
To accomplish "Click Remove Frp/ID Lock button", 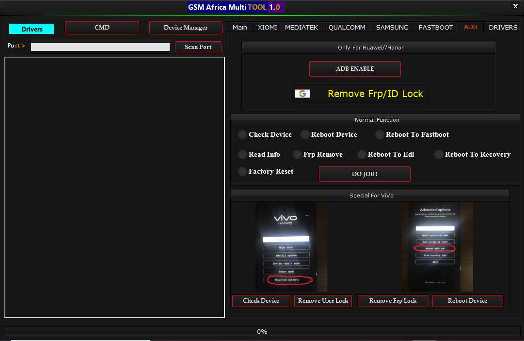I will coord(375,94).
